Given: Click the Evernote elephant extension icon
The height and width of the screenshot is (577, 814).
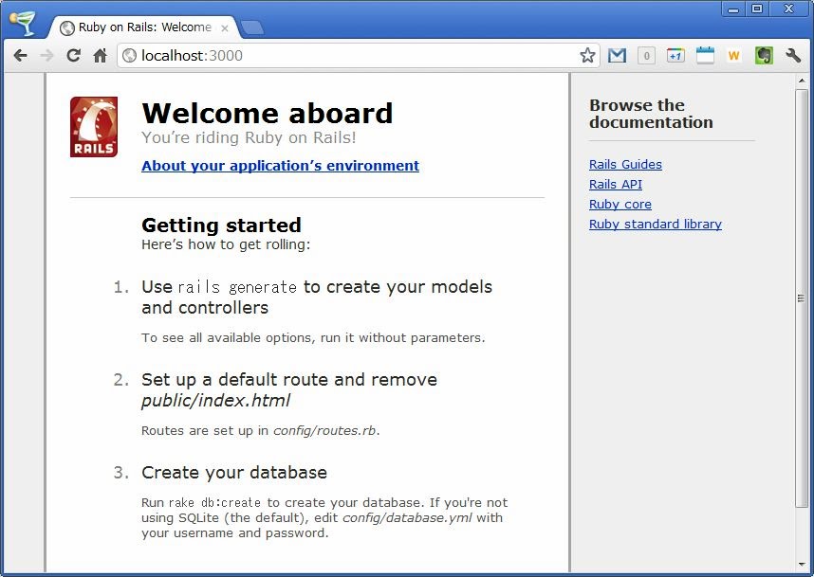Looking at the screenshot, I should pyautogui.click(x=764, y=56).
